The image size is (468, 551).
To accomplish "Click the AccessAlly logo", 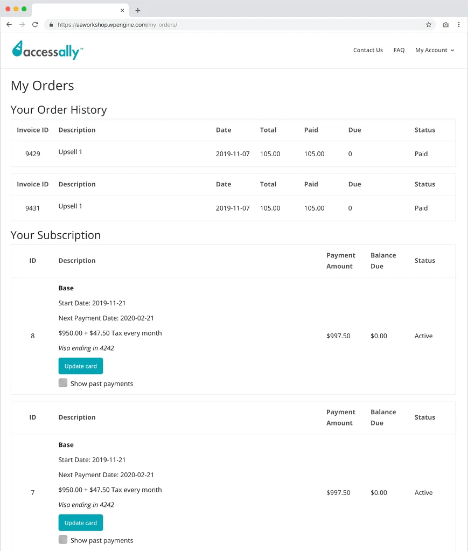I will (x=47, y=50).
